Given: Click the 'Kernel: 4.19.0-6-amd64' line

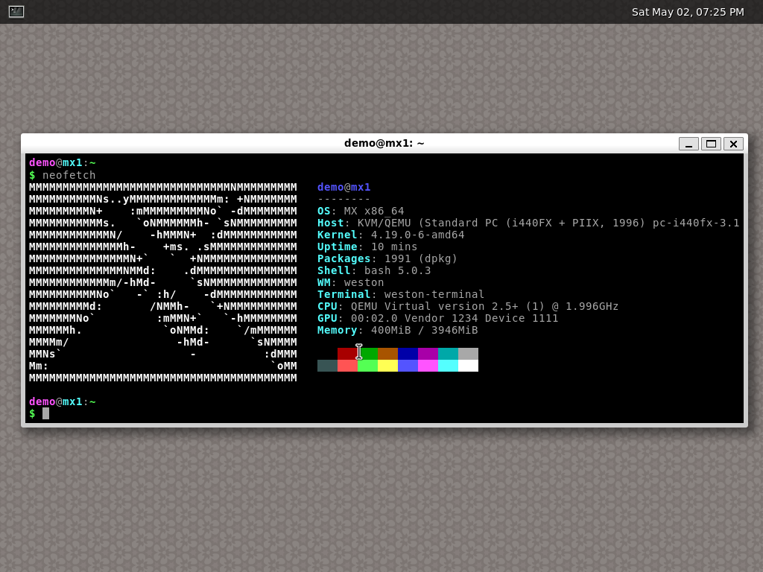Looking at the screenshot, I should tap(390, 235).
